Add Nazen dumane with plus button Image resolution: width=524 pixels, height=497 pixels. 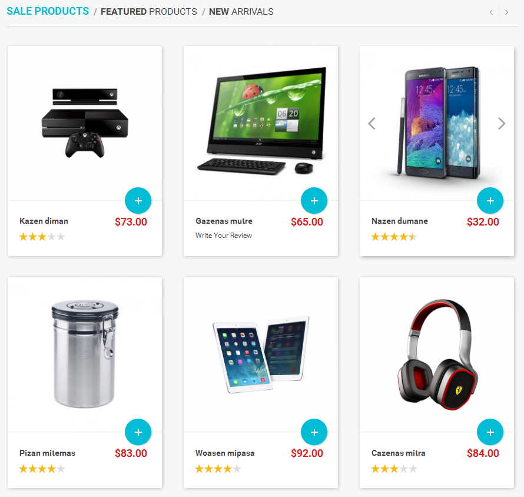pos(490,201)
